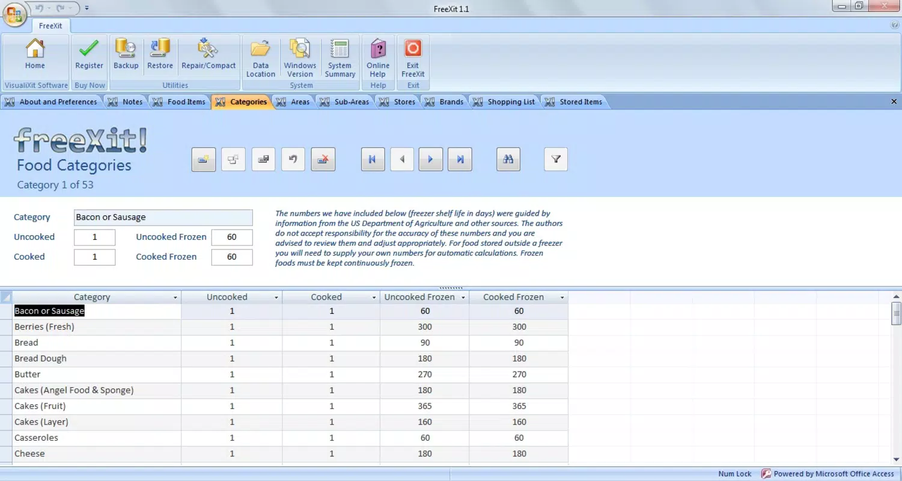Open the Uncooked column dropdown arrow
This screenshot has width=902, height=481.
[276, 298]
